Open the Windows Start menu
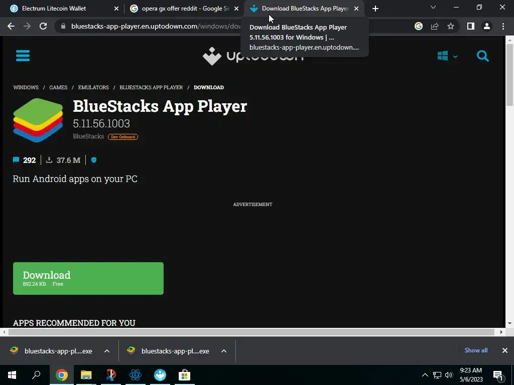This screenshot has height=385, width=514. (x=12, y=375)
